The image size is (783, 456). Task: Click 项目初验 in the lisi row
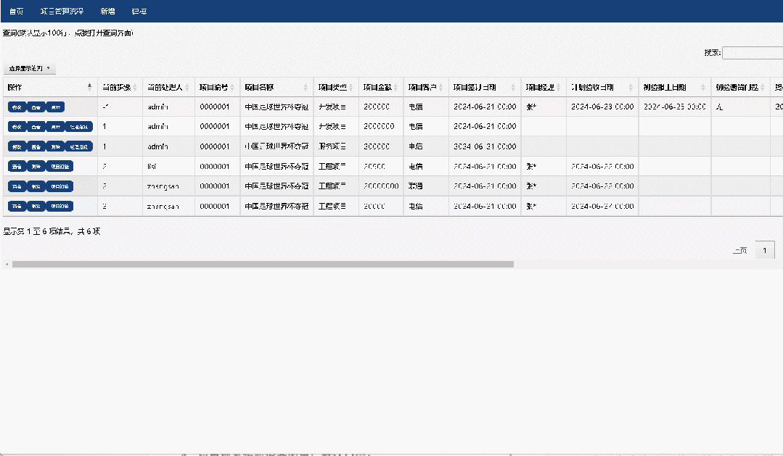click(60, 166)
